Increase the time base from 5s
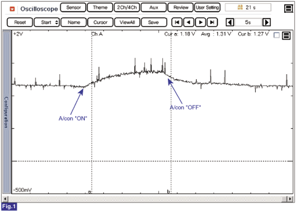 [266, 23]
